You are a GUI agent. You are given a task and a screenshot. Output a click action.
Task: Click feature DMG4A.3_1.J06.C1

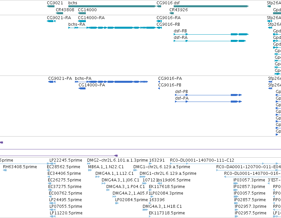click(x=104, y=183)
